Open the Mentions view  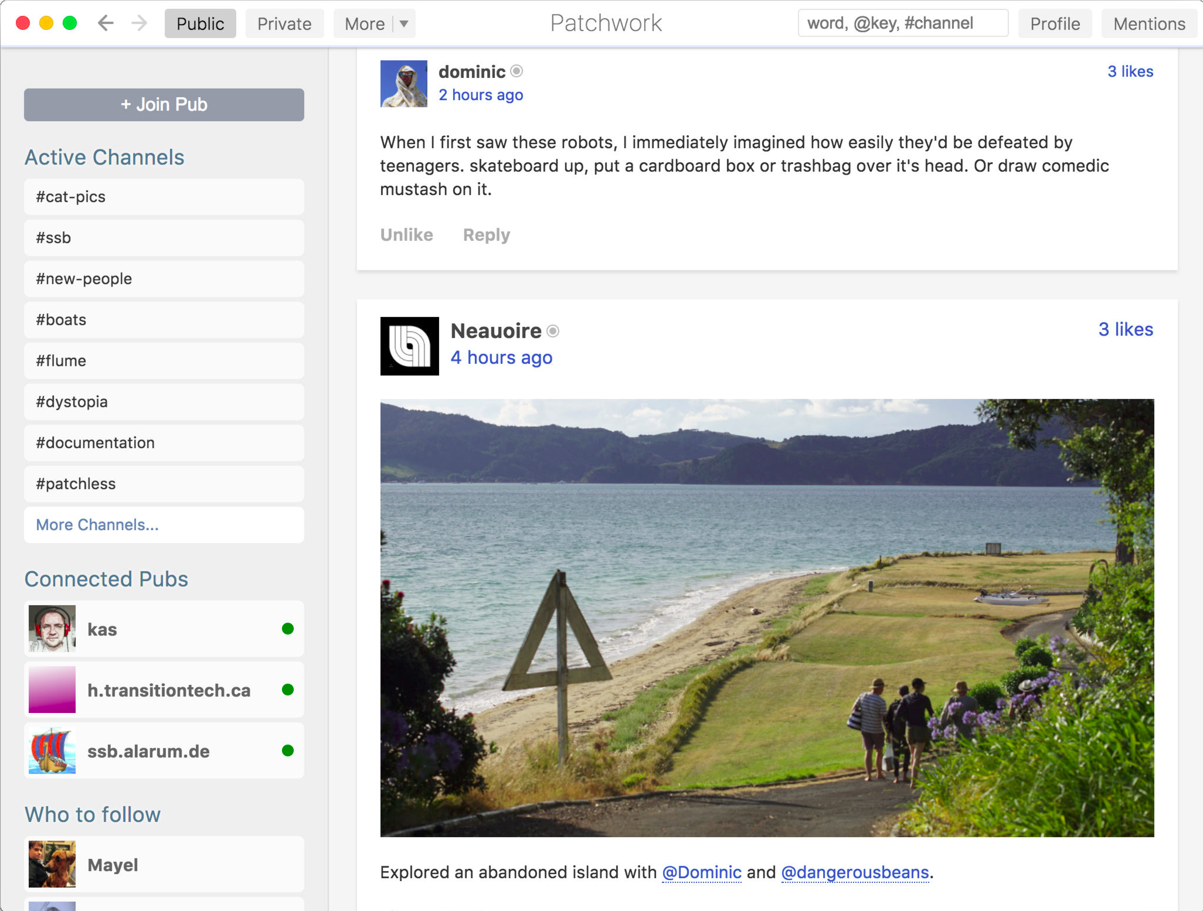pos(1149,24)
